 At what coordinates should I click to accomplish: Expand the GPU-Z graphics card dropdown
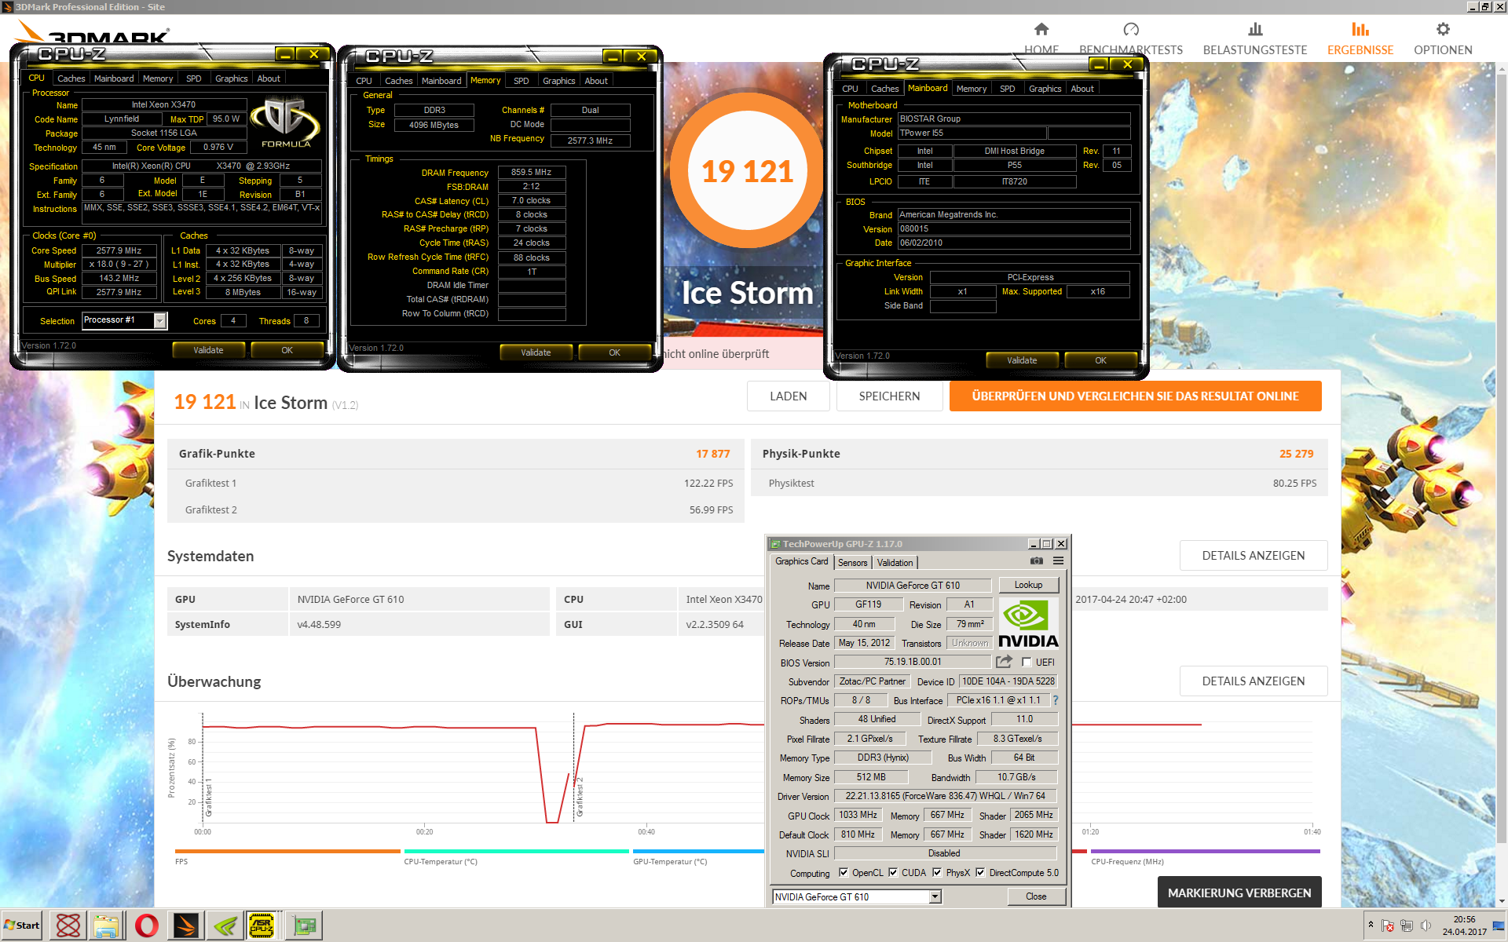[935, 896]
